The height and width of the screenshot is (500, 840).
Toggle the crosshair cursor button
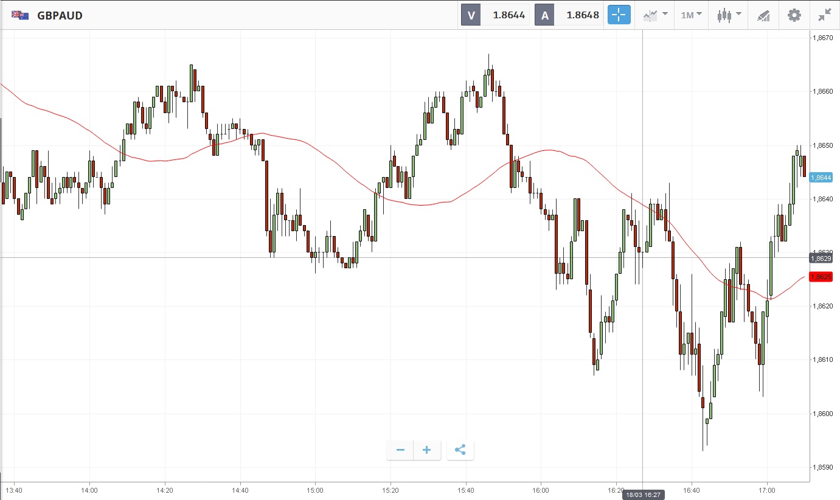[x=619, y=15]
